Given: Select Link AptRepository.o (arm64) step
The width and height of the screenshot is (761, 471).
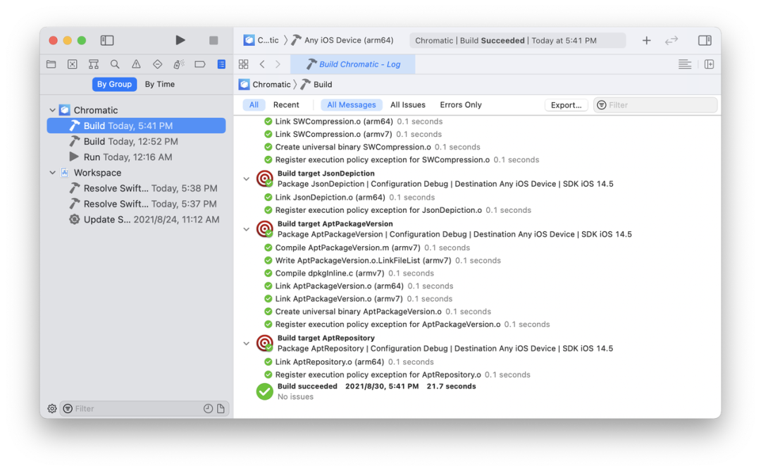Looking at the screenshot, I should click(x=349, y=362).
